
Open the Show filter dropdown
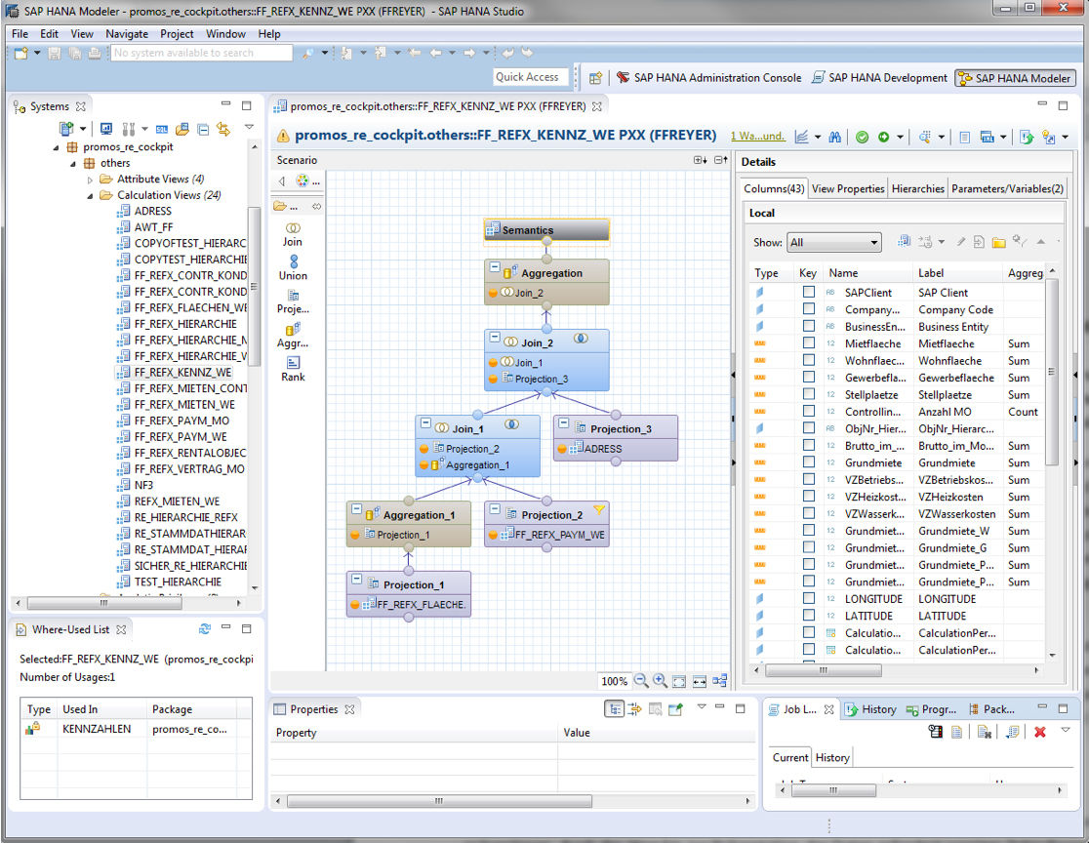coord(833,242)
